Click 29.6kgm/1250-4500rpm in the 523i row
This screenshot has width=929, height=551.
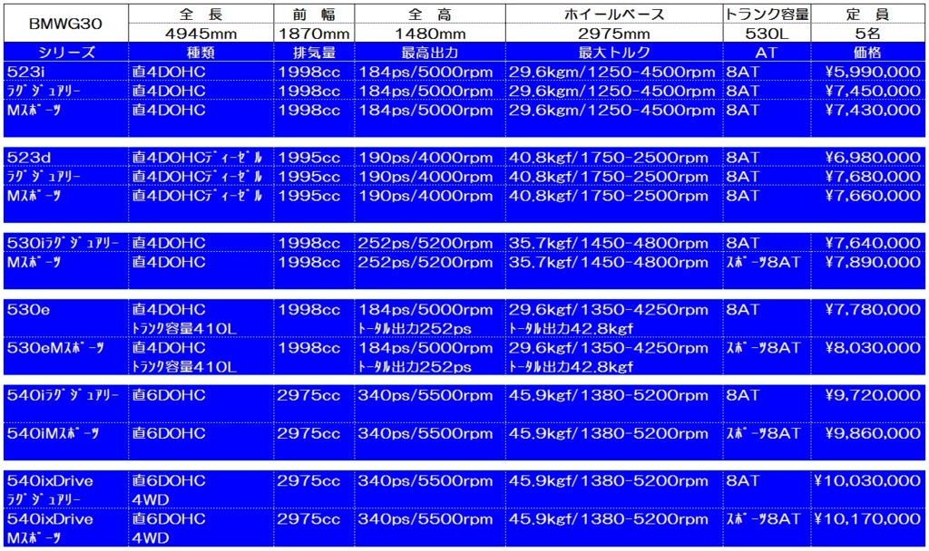click(x=612, y=72)
